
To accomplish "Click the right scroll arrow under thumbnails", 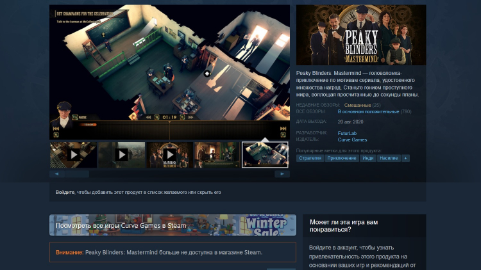I will click(x=282, y=174).
